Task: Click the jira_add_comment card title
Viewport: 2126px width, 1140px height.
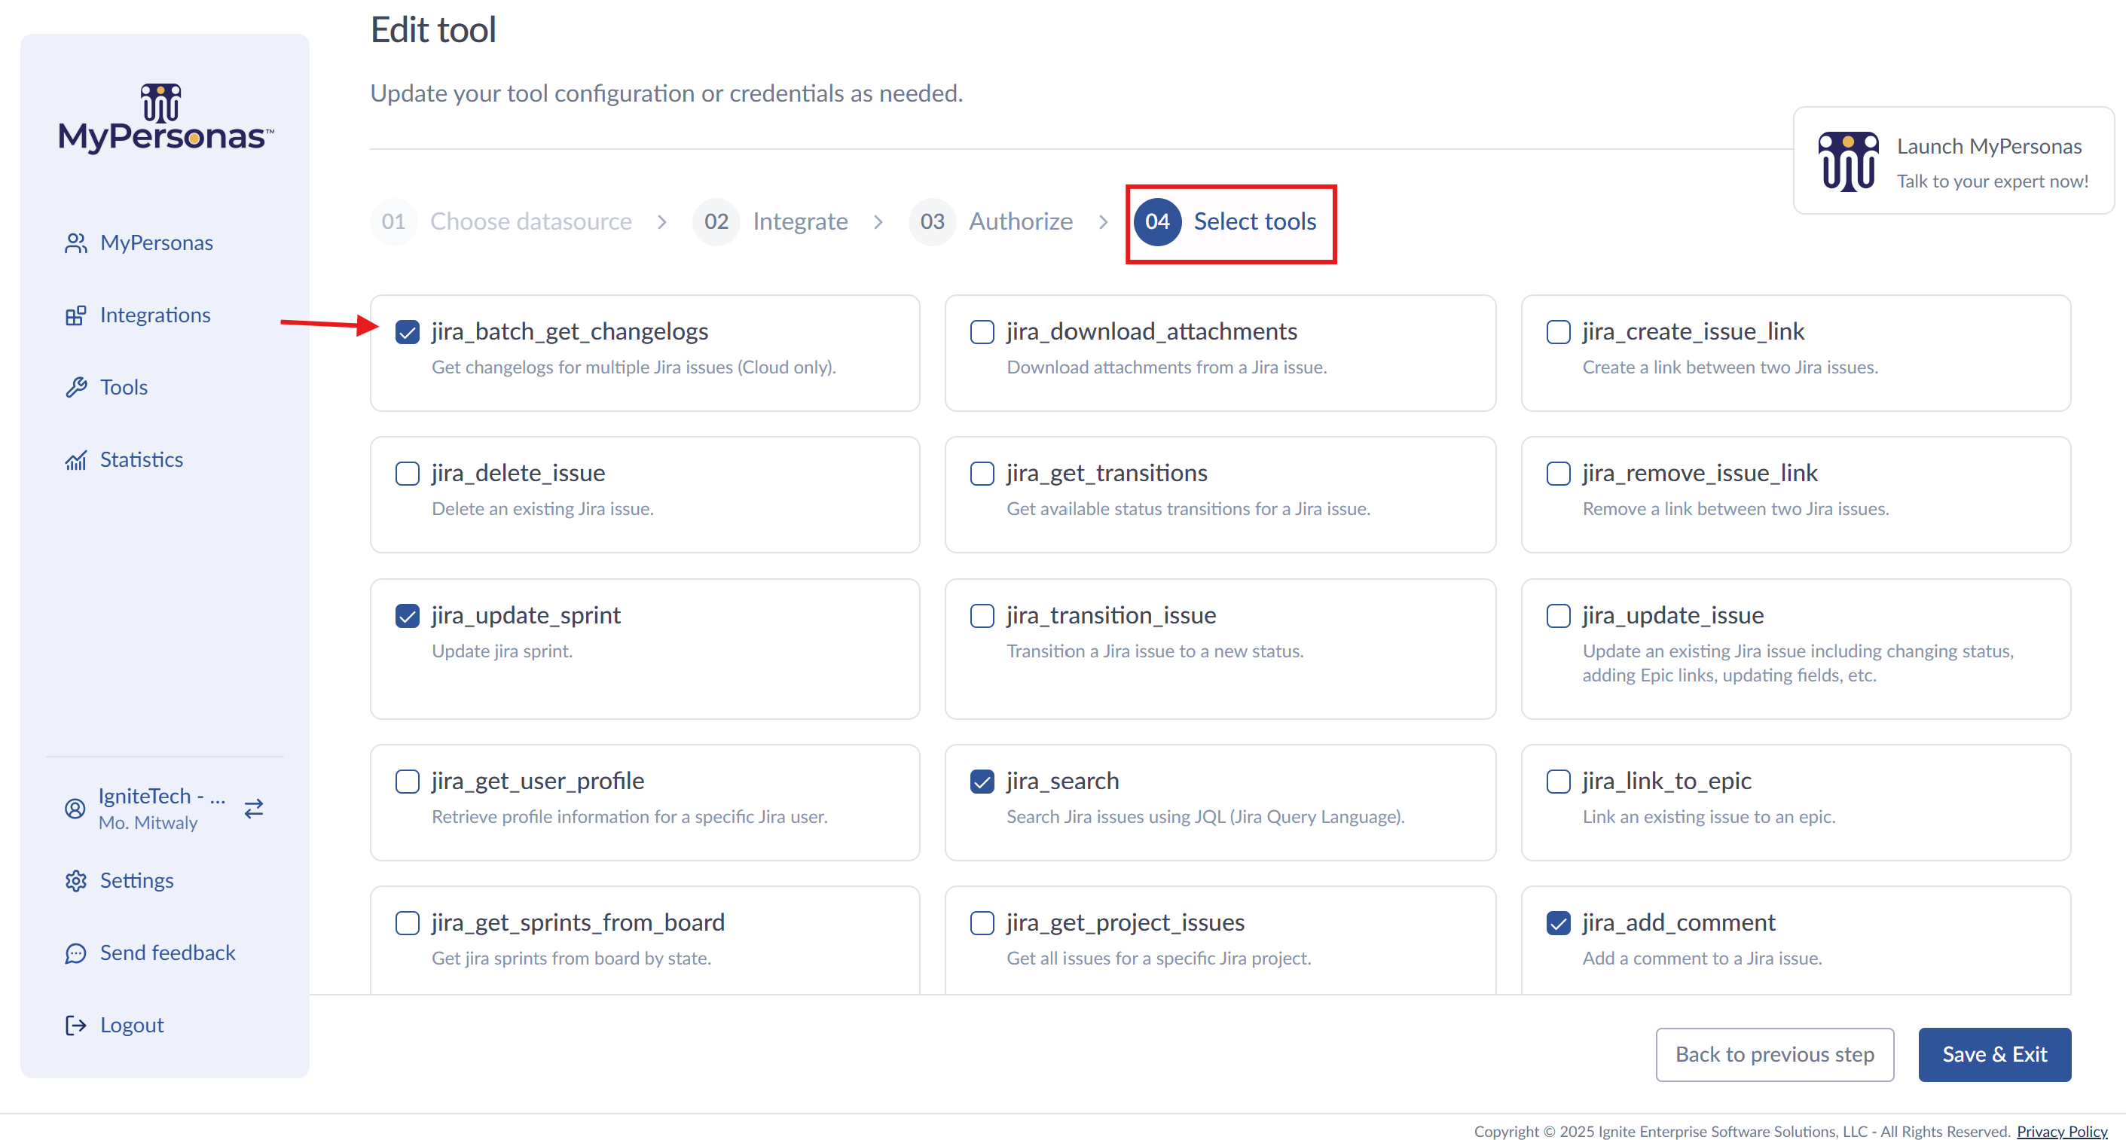Action: (x=1679, y=922)
